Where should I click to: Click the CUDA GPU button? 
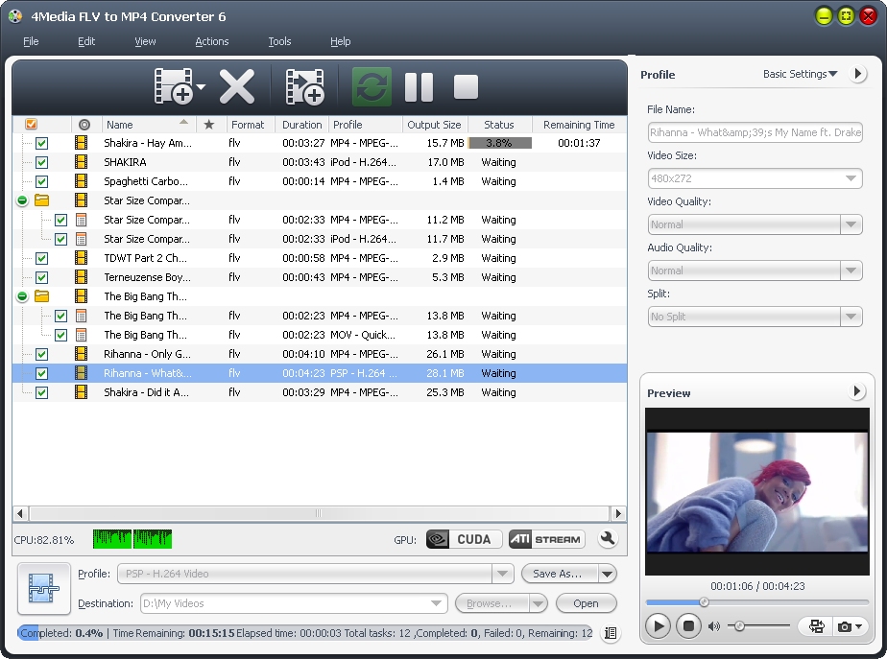point(464,539)
